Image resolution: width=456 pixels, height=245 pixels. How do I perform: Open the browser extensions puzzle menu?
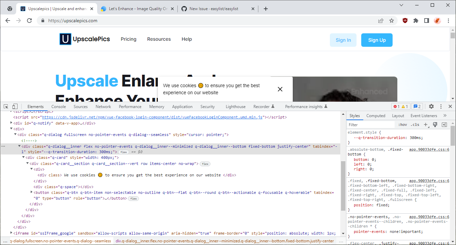click(x=416, y=20)
